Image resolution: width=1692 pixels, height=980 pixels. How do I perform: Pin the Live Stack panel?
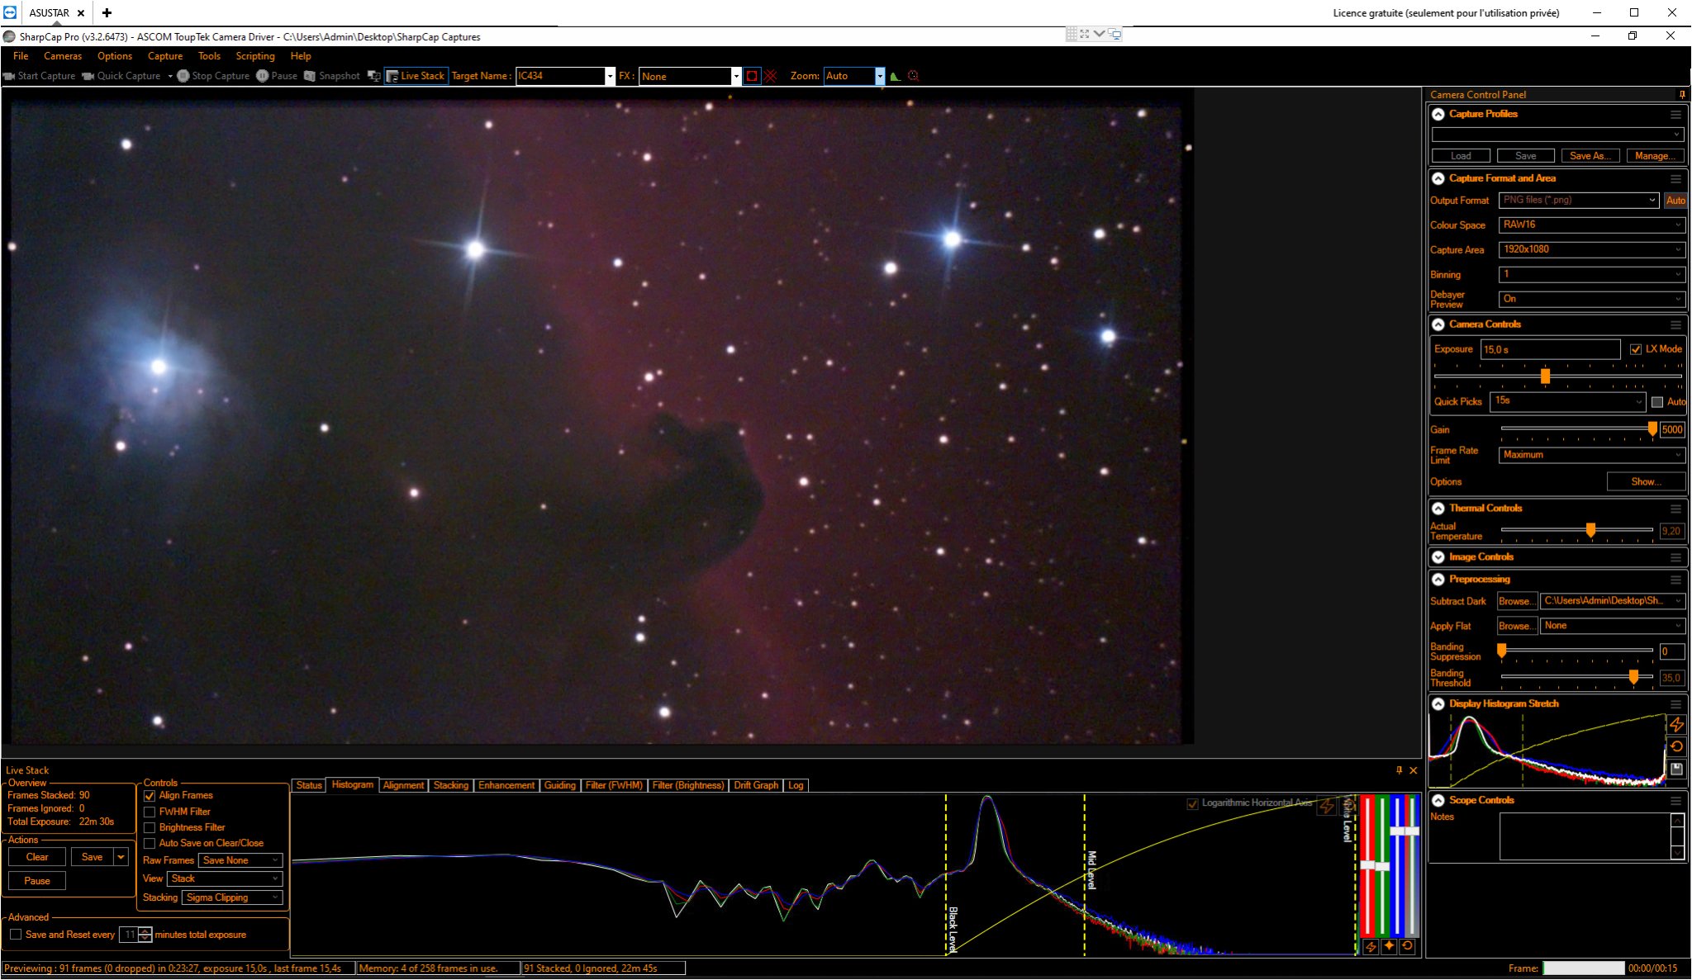[x=1399, y=770]
